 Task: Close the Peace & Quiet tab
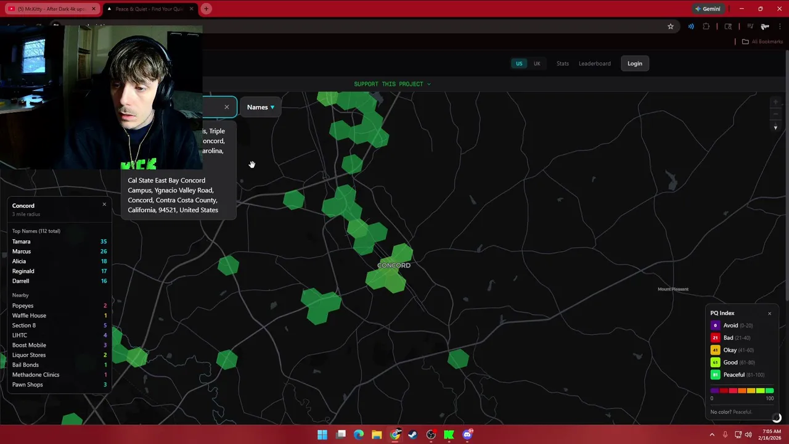tap(192, 9)
